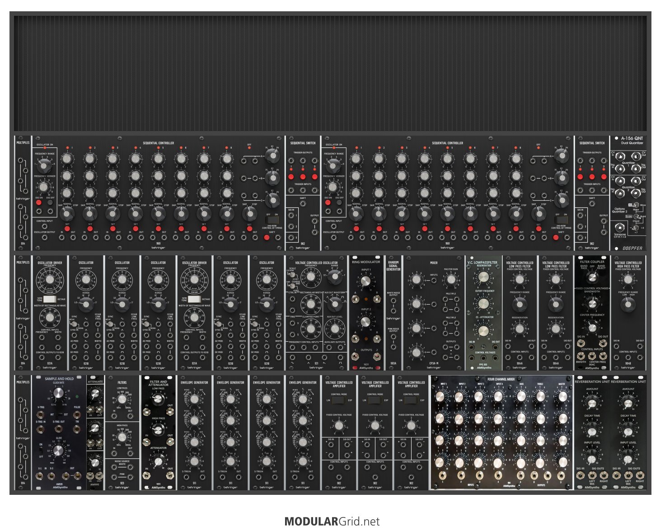The image size is (665, 531).
Task: Click Frequency dial on leftmost Oscillator Driver
Action: [50, 280]
